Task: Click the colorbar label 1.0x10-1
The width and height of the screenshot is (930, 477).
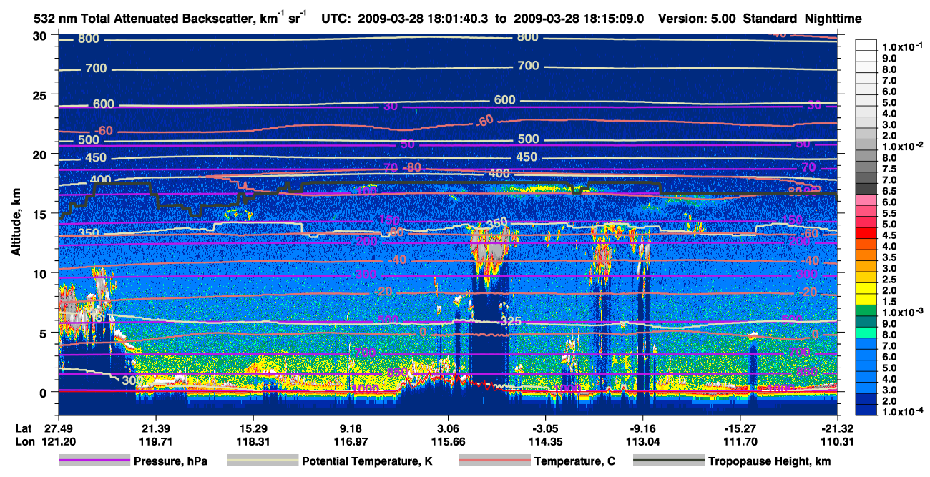Action: coord(902,46)
